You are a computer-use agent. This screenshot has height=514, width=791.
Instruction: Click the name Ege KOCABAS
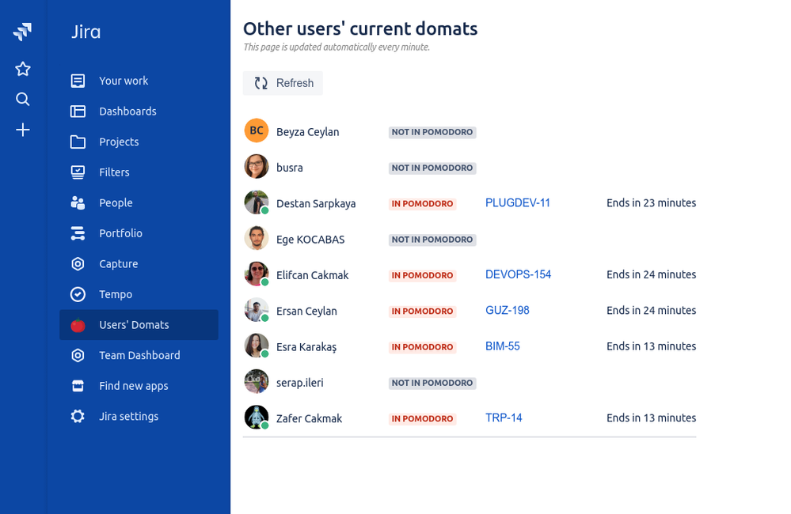tap(310, 240)
